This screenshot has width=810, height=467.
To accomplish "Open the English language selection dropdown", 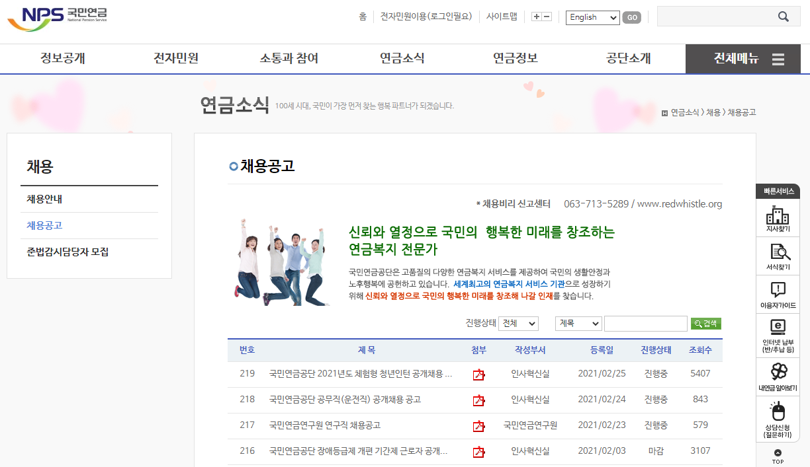I will coord(592,17).
